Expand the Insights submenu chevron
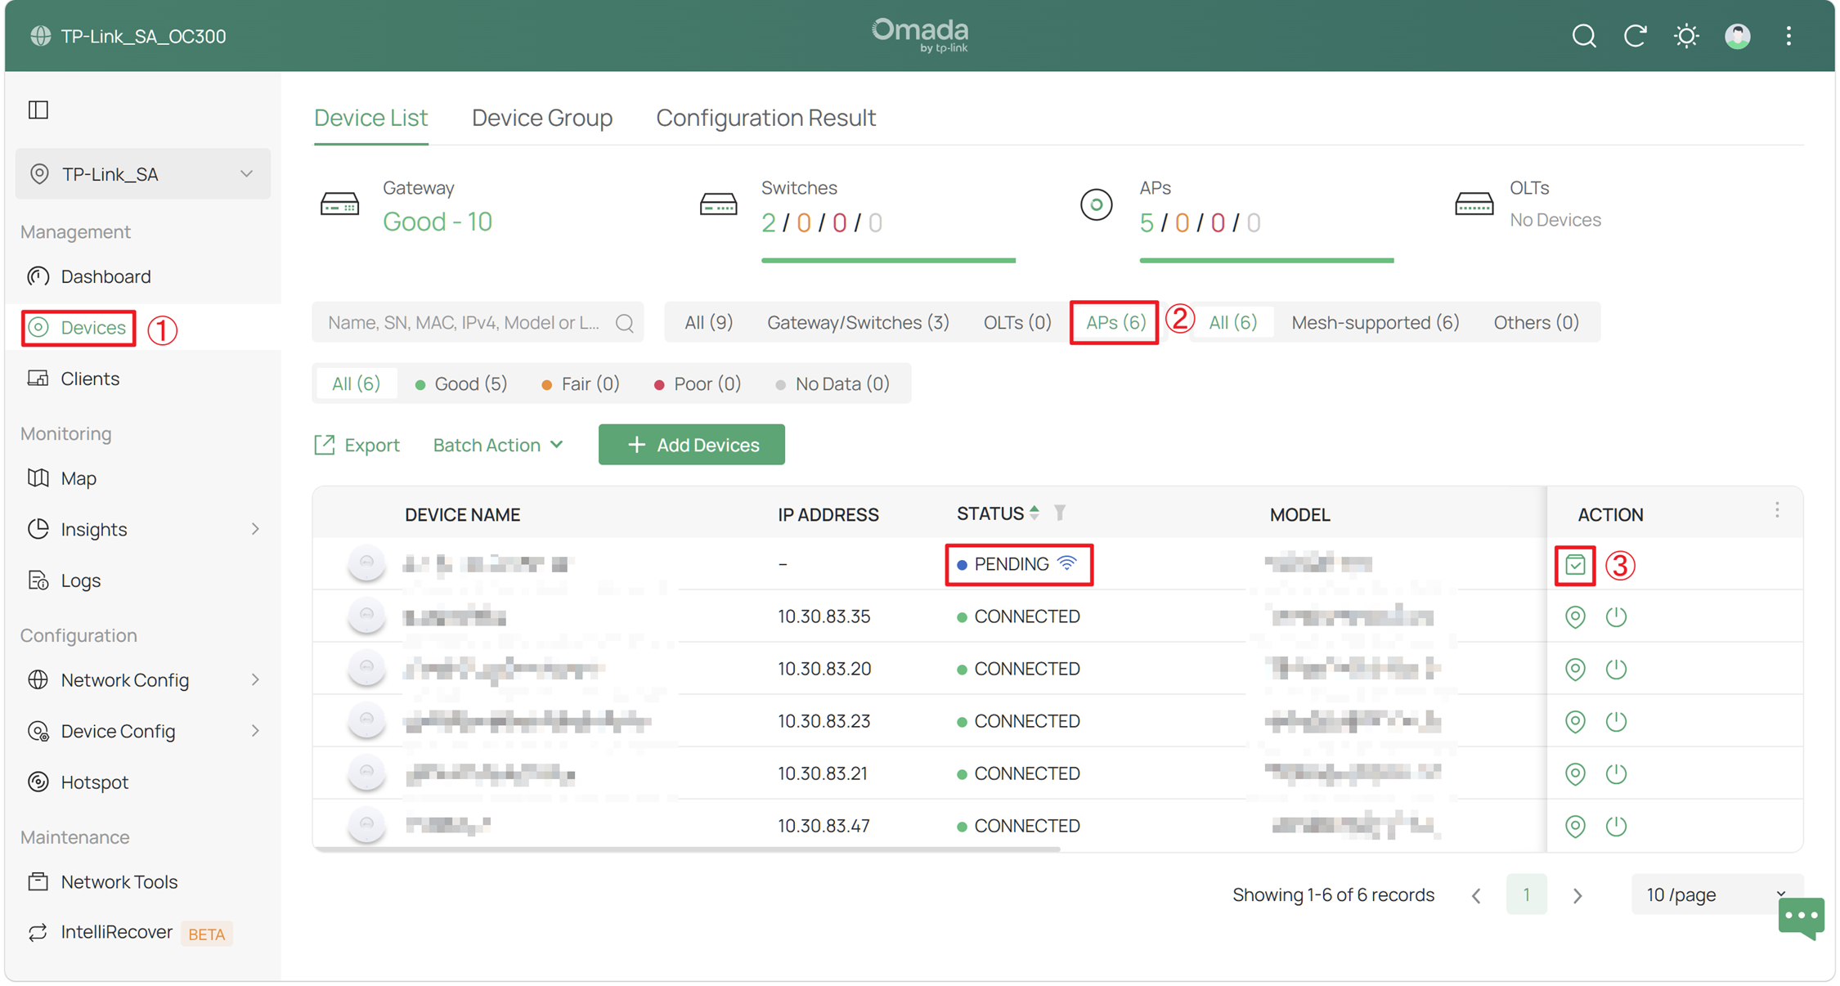Viewport: 1840px width, 986px height. (255, 529)
